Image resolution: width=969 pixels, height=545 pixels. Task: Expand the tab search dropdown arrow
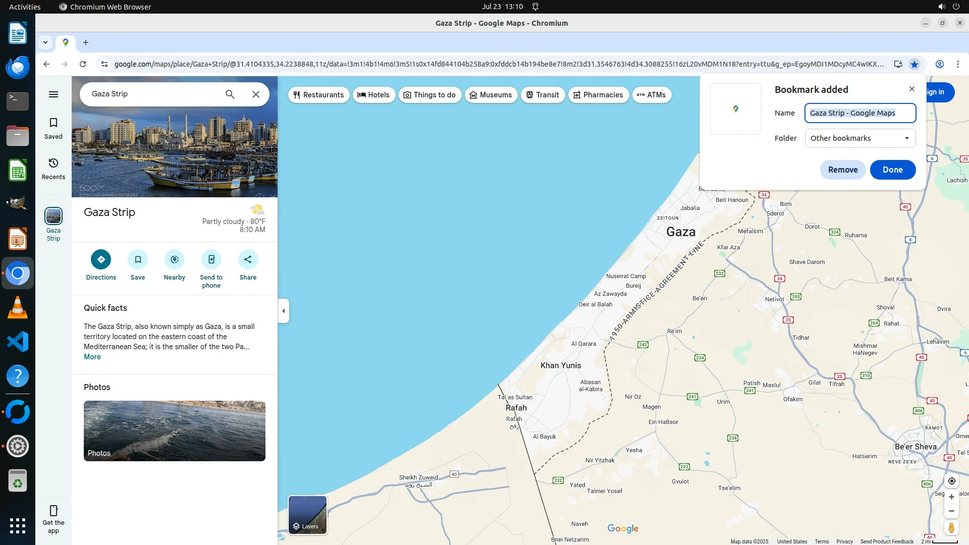coord(45,42)
